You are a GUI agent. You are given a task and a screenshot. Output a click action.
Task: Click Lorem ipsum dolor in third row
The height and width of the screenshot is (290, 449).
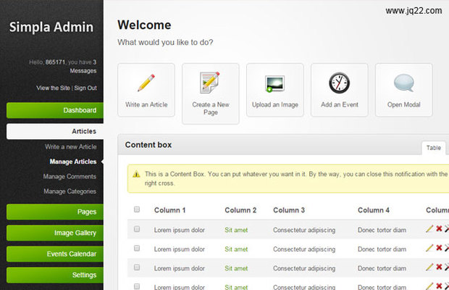[x=180, y=268]
